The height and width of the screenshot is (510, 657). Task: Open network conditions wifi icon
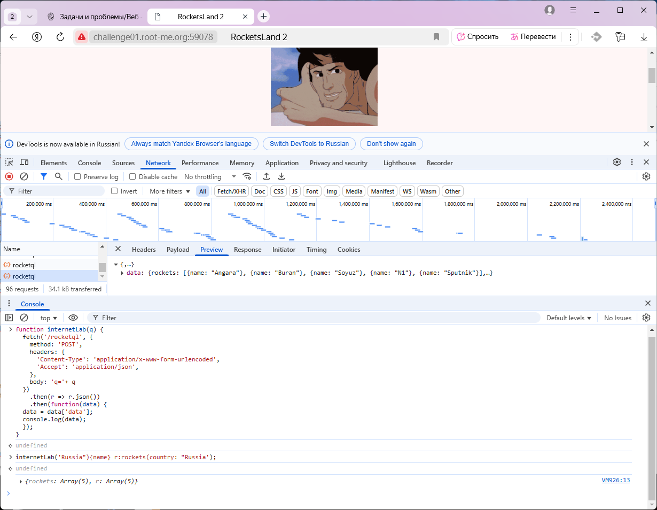pyautogui.click(x=247, y=176)
